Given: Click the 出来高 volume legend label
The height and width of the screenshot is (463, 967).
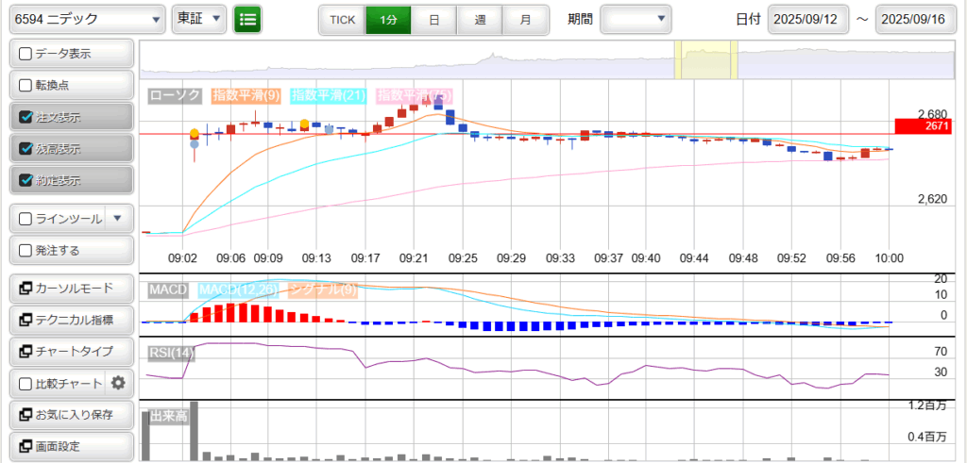Looking at the screenshot, I should pyautogui.click(x=168, y=416).
